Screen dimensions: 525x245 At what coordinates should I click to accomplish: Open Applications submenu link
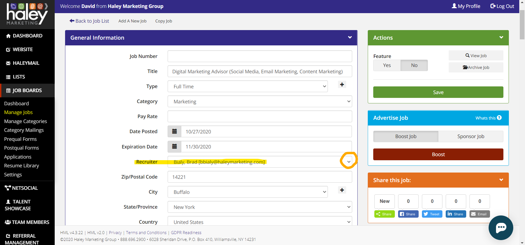click(x=17, y=157)
